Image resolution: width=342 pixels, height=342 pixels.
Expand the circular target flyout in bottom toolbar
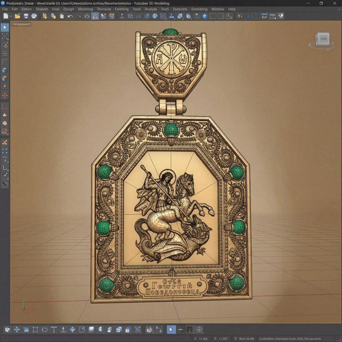point(199,329)
